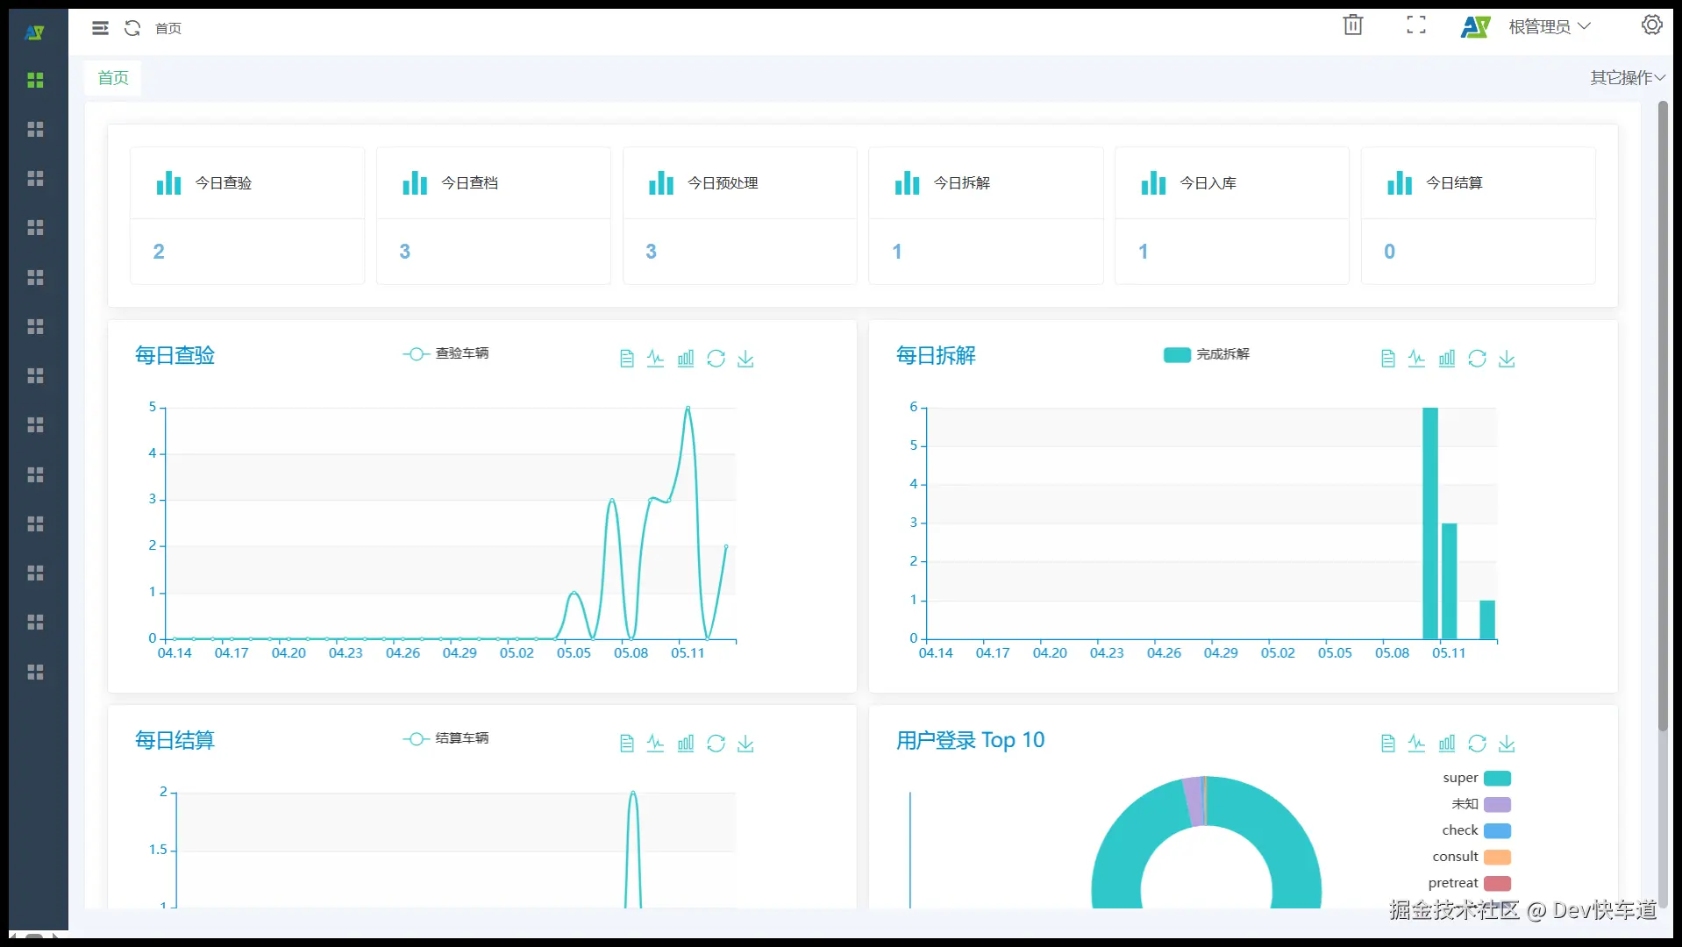Toggle the 未知 legend entry
This screenshot has width=1682, height=947.
pyautogui.click(x=1481, y=804)
